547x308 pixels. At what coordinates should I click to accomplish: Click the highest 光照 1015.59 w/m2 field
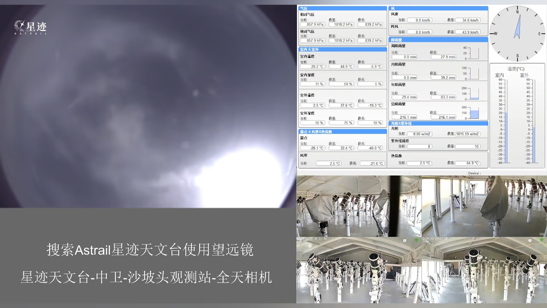pyautogui.click(x=468, y=134)
